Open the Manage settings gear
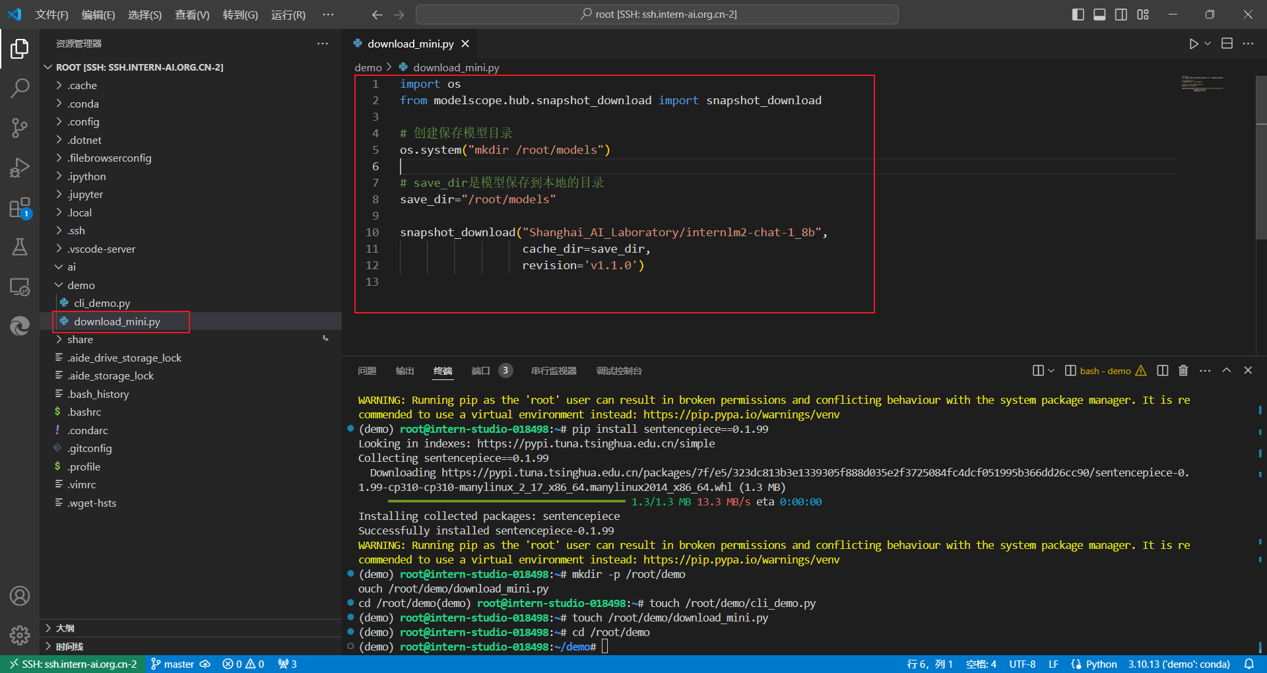 [x=20, y=635]
